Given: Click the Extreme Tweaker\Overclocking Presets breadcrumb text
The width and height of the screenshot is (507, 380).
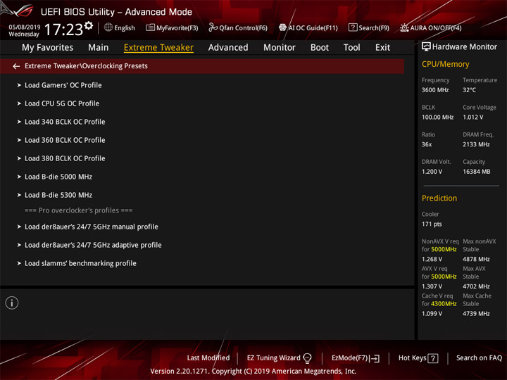Looking at the screenshot, I should coord(86,66).
